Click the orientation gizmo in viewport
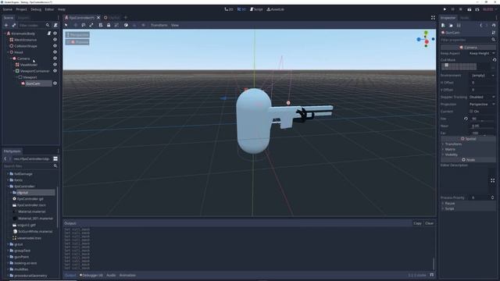Screen dimensions: 500x281 [426, 39]
